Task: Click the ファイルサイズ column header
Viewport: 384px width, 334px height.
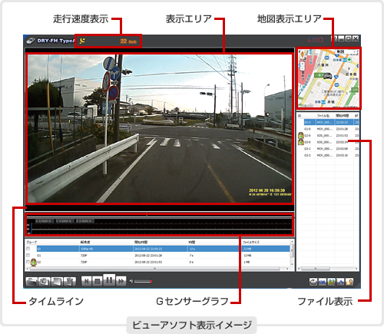Action: (251, 242)
